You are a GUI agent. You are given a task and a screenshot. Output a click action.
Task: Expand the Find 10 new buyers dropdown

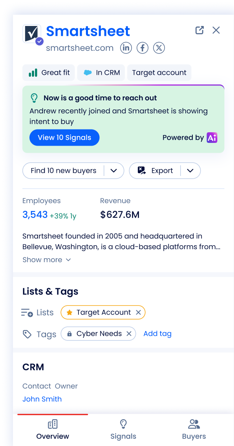point(114,170)
